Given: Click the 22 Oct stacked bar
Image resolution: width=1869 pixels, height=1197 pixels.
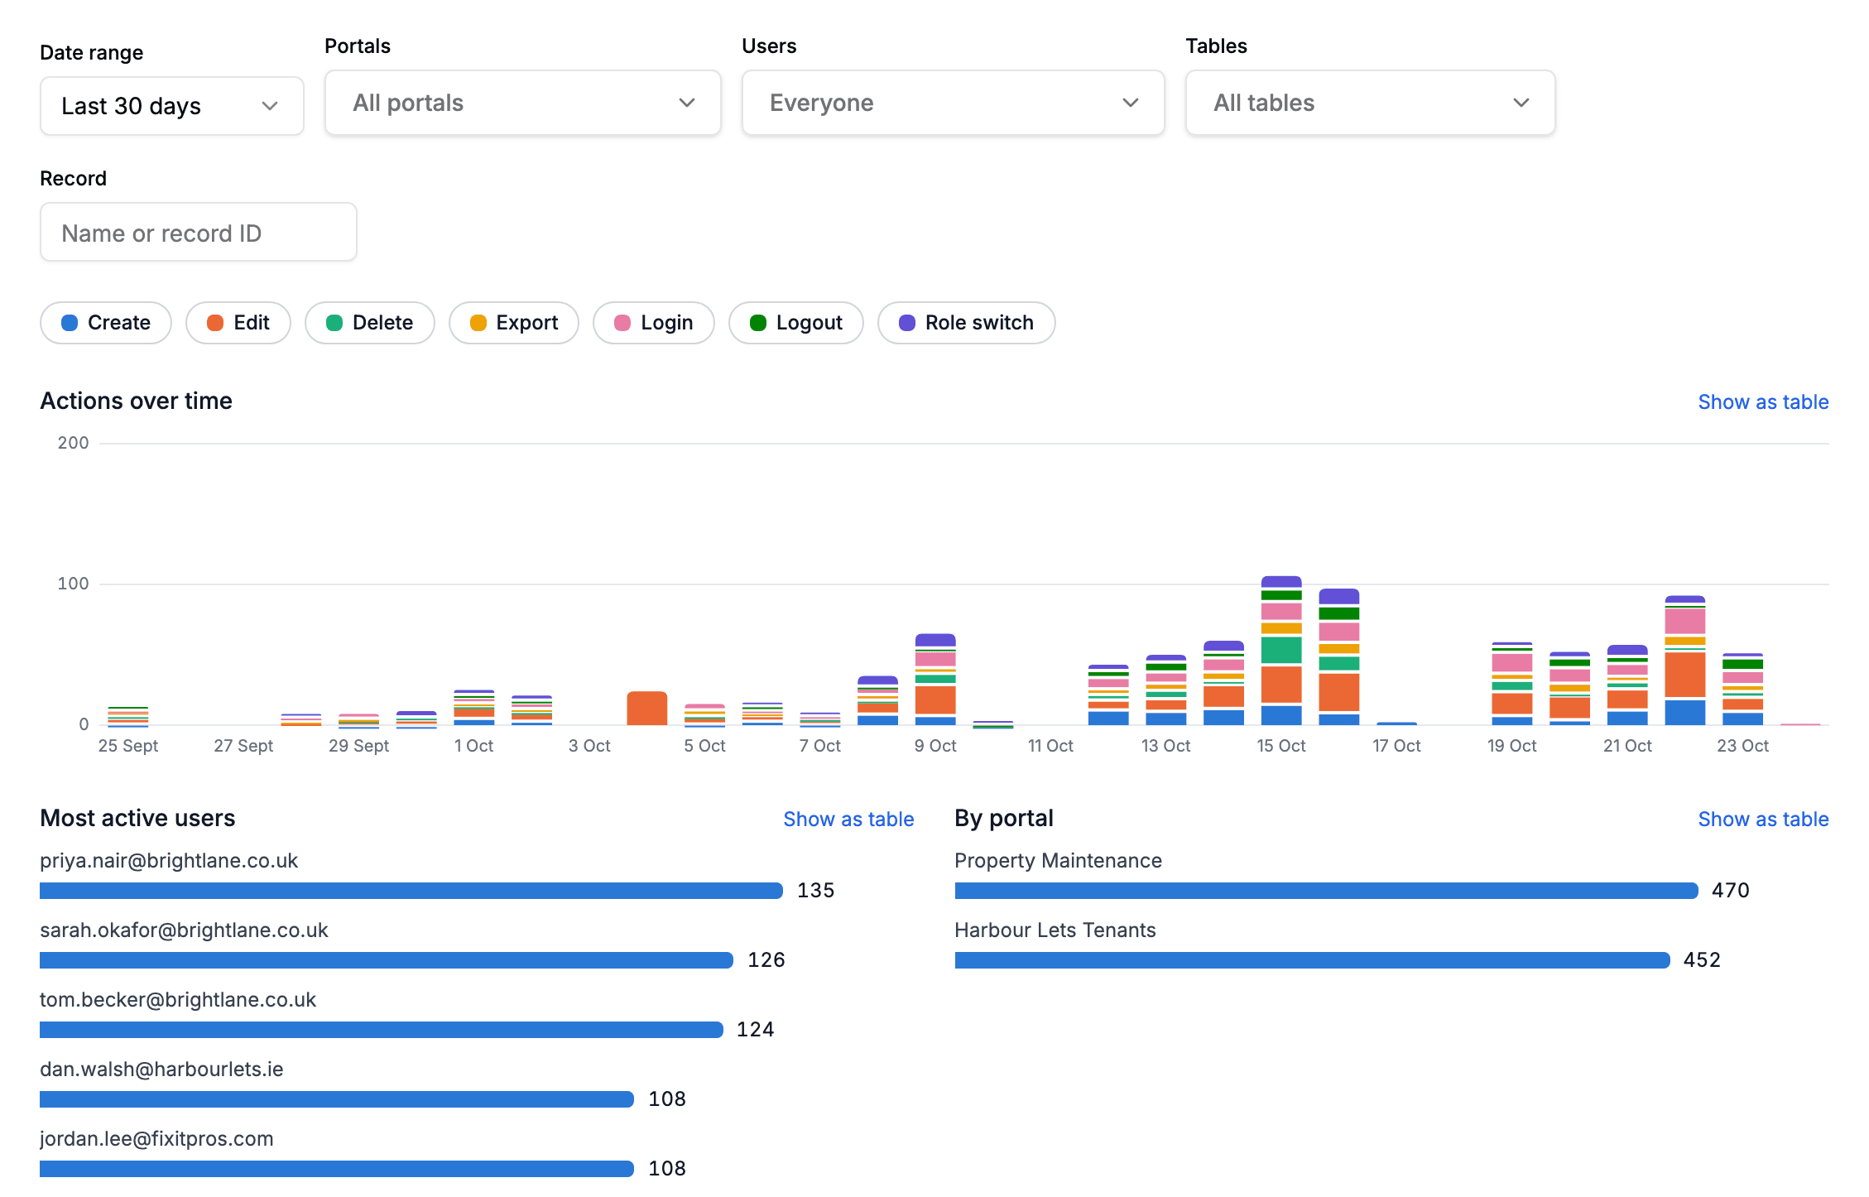Looking at the screenshot, I should [x=1685, y=661].
